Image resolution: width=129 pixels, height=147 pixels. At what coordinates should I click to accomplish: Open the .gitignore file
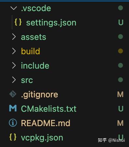(39, 95)
